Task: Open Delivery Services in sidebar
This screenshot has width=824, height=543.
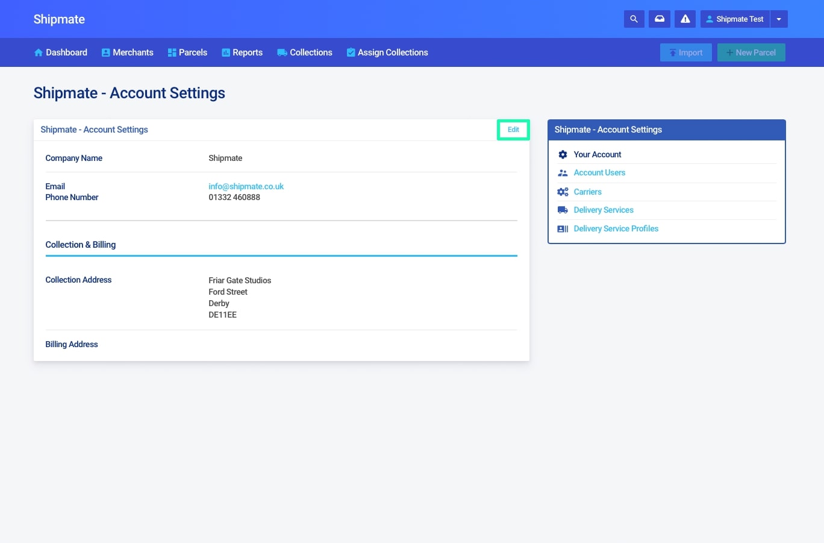Action: tap(604, 210)
